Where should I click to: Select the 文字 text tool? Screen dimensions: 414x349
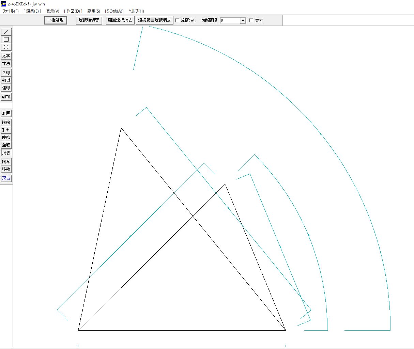[6, 56]
